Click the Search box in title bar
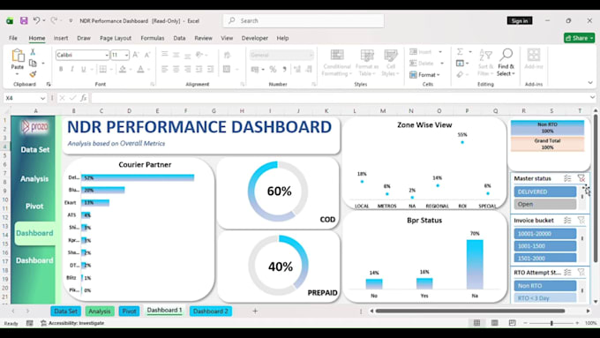This screenshot has height=338, width=600. click(304, 20)
